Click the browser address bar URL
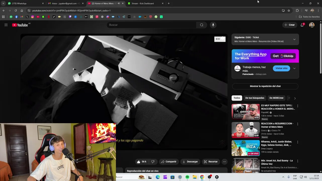Image resolution: width=322 pixels, height=181 pixels. tap(71, 11)
